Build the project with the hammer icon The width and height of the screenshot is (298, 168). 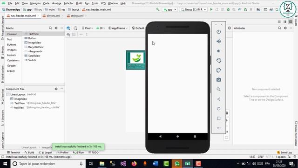[x=157, y=9]
